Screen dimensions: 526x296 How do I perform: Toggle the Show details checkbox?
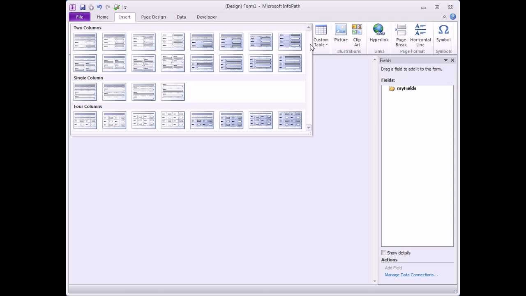coord(384,253)
